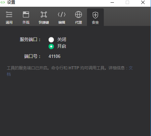The height and width of the screenshot is (136, 151).
Task: Switch to the 代理 tab label
Action: (x=79, y=22)
